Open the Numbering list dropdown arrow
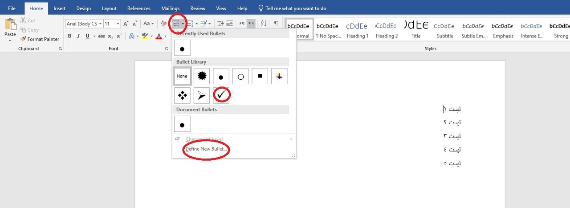 [196, 24]
